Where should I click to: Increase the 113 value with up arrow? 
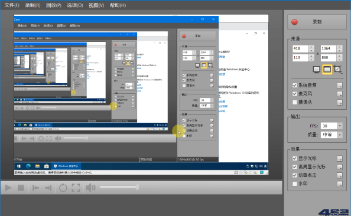point(311,56)
